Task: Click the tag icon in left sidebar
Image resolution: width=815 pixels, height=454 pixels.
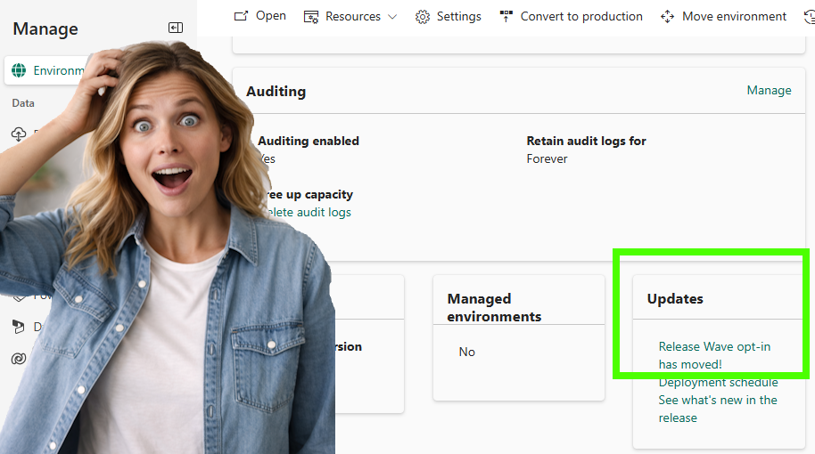Action: (19, 296)
